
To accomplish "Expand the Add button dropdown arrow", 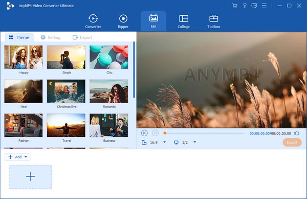I will coord(26,157).
